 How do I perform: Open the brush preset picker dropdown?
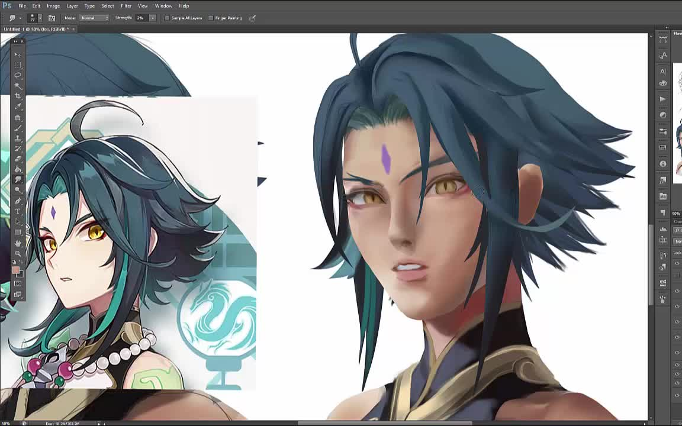point(40,18)
